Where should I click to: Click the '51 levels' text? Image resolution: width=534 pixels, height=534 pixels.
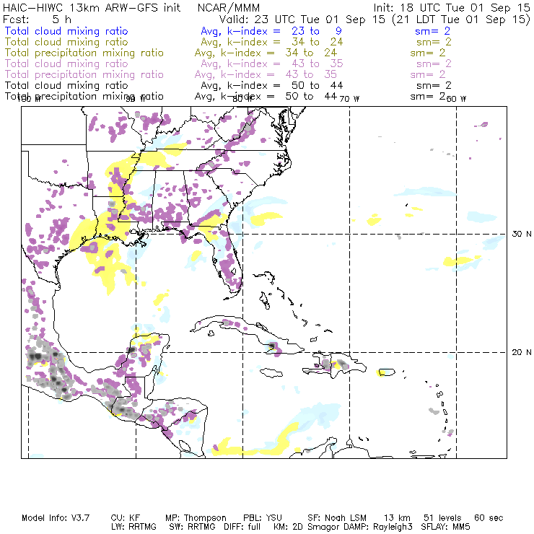pos(442,518)
